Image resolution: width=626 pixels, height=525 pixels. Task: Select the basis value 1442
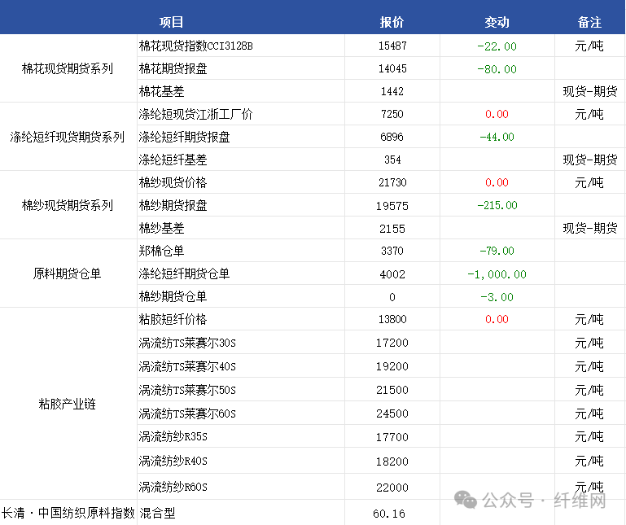click(392, 91)
